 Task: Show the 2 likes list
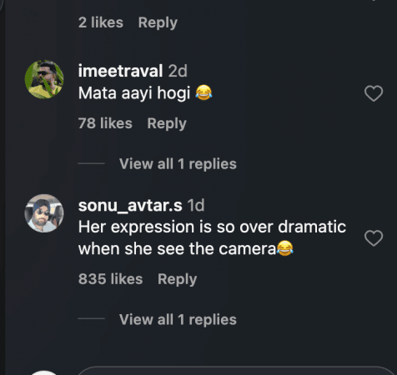click(101, 22)
